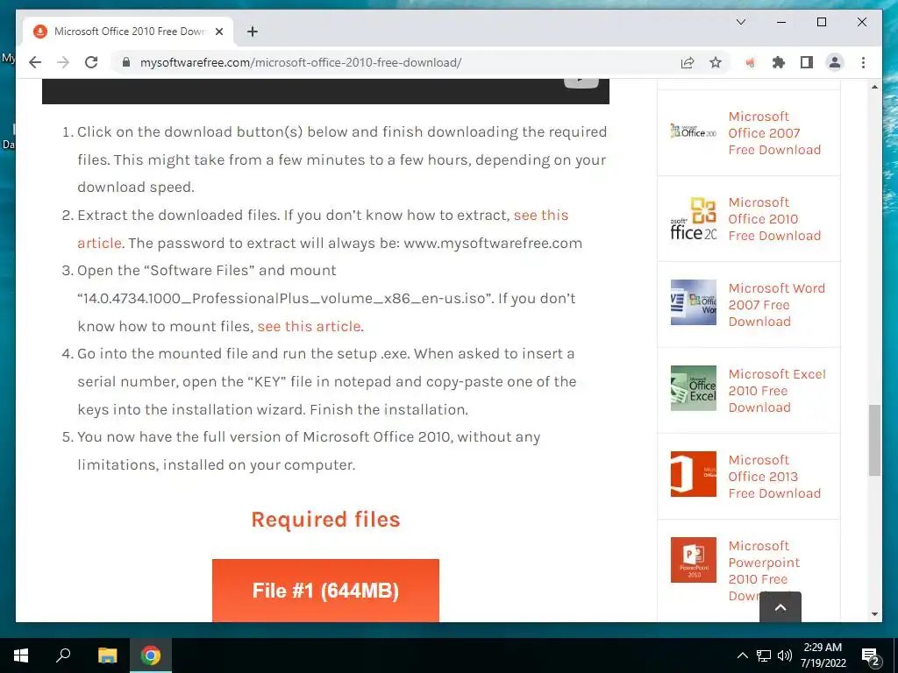Click the video play button at top

point(581,82)
